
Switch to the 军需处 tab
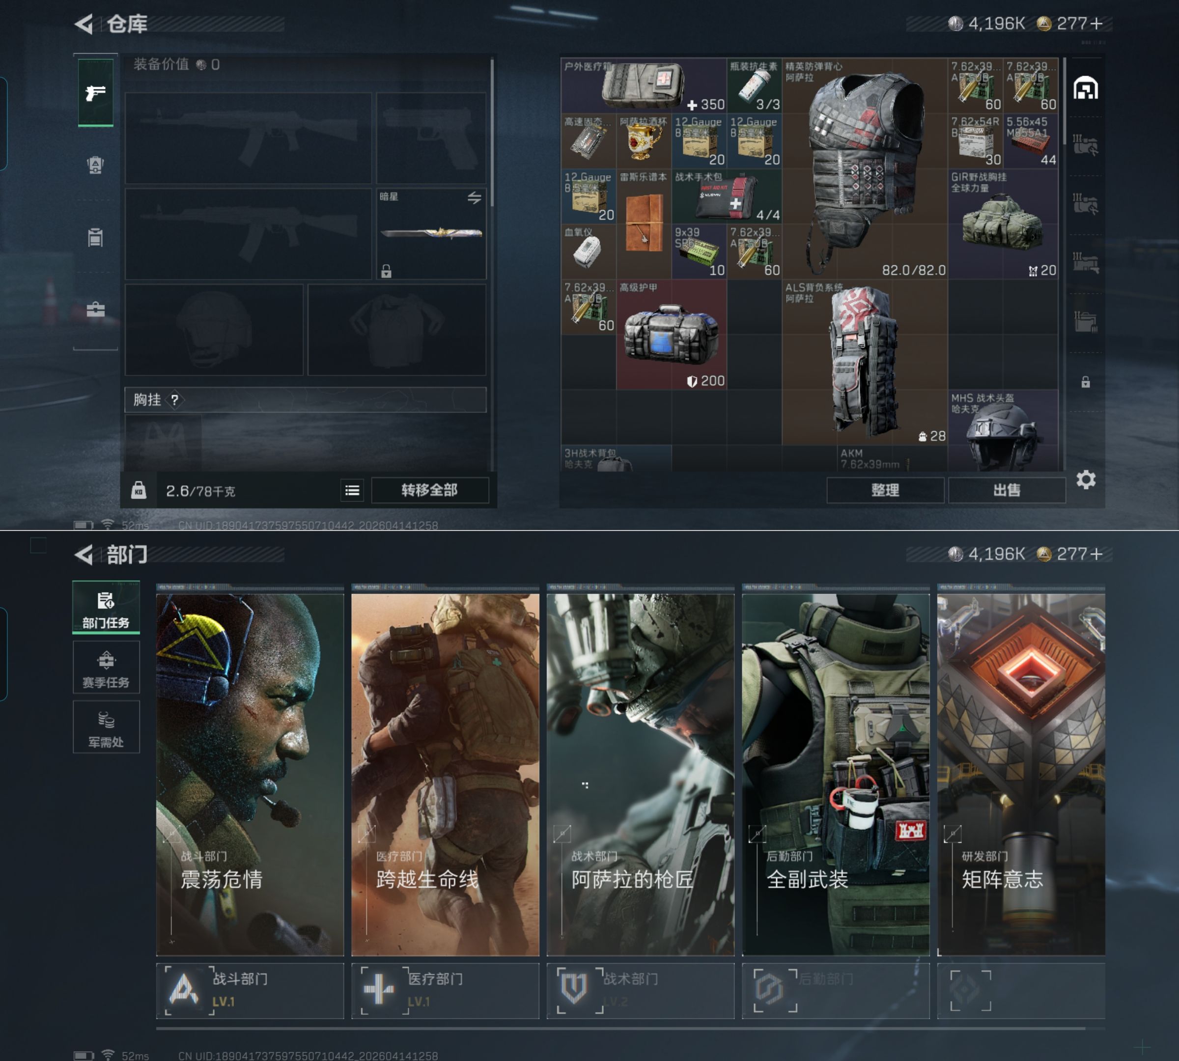tap(106, 727)
